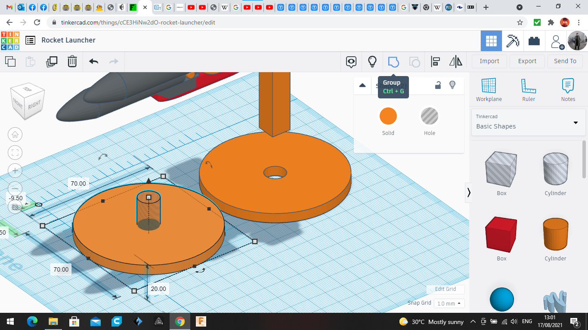Click the Import button
The height and width of the screenshot is (330, 588).
tap(489, 61)
